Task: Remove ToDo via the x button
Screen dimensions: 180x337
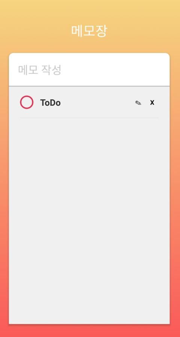Action: [152, 103]
